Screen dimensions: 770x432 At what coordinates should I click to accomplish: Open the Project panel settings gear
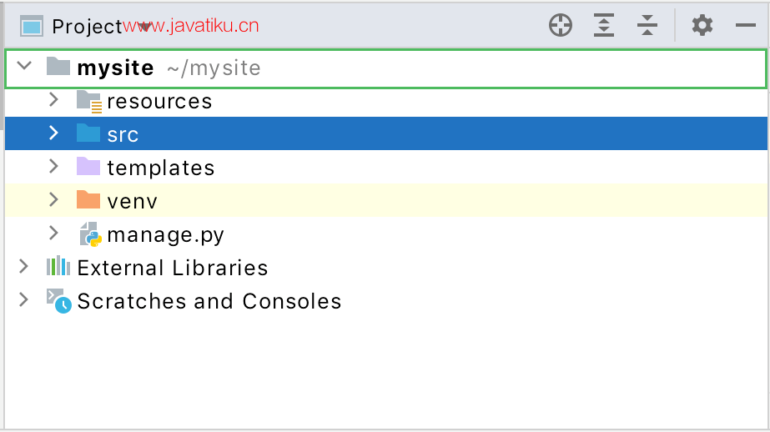click(x=702, y=26)
